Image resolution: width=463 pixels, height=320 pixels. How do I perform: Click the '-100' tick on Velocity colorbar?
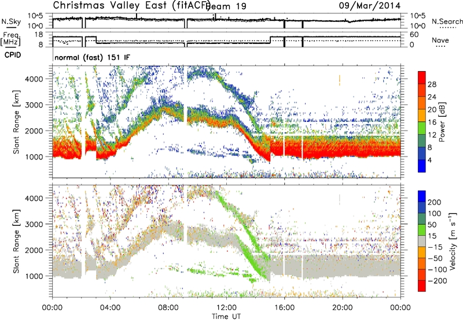pos(438,270)
